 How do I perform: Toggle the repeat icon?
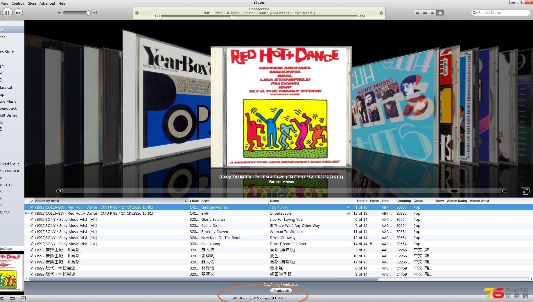click(x=12, y=298)
